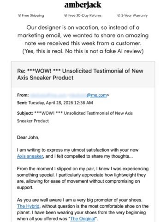
Task: Click the Subject line text
Action: tap(75, 117)
